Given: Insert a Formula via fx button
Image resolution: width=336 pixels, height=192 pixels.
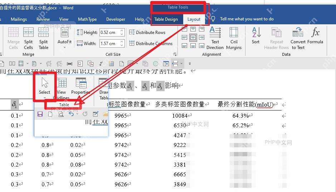Looking at the screenshot, I should [315, 35].
